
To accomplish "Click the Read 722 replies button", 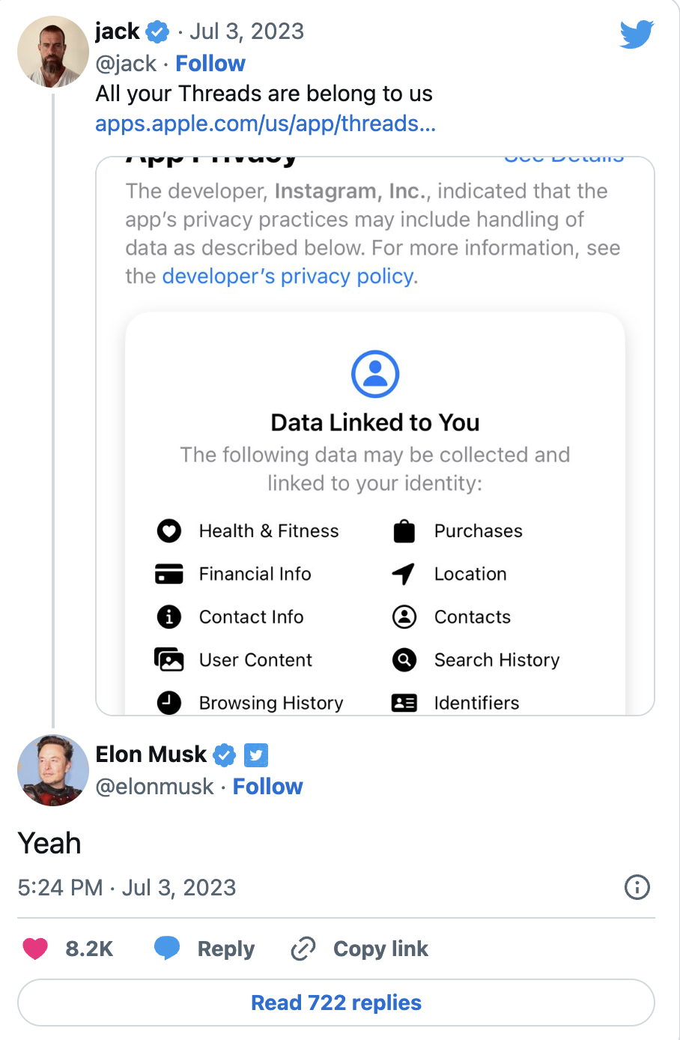I will click(x=336, y=1003).
